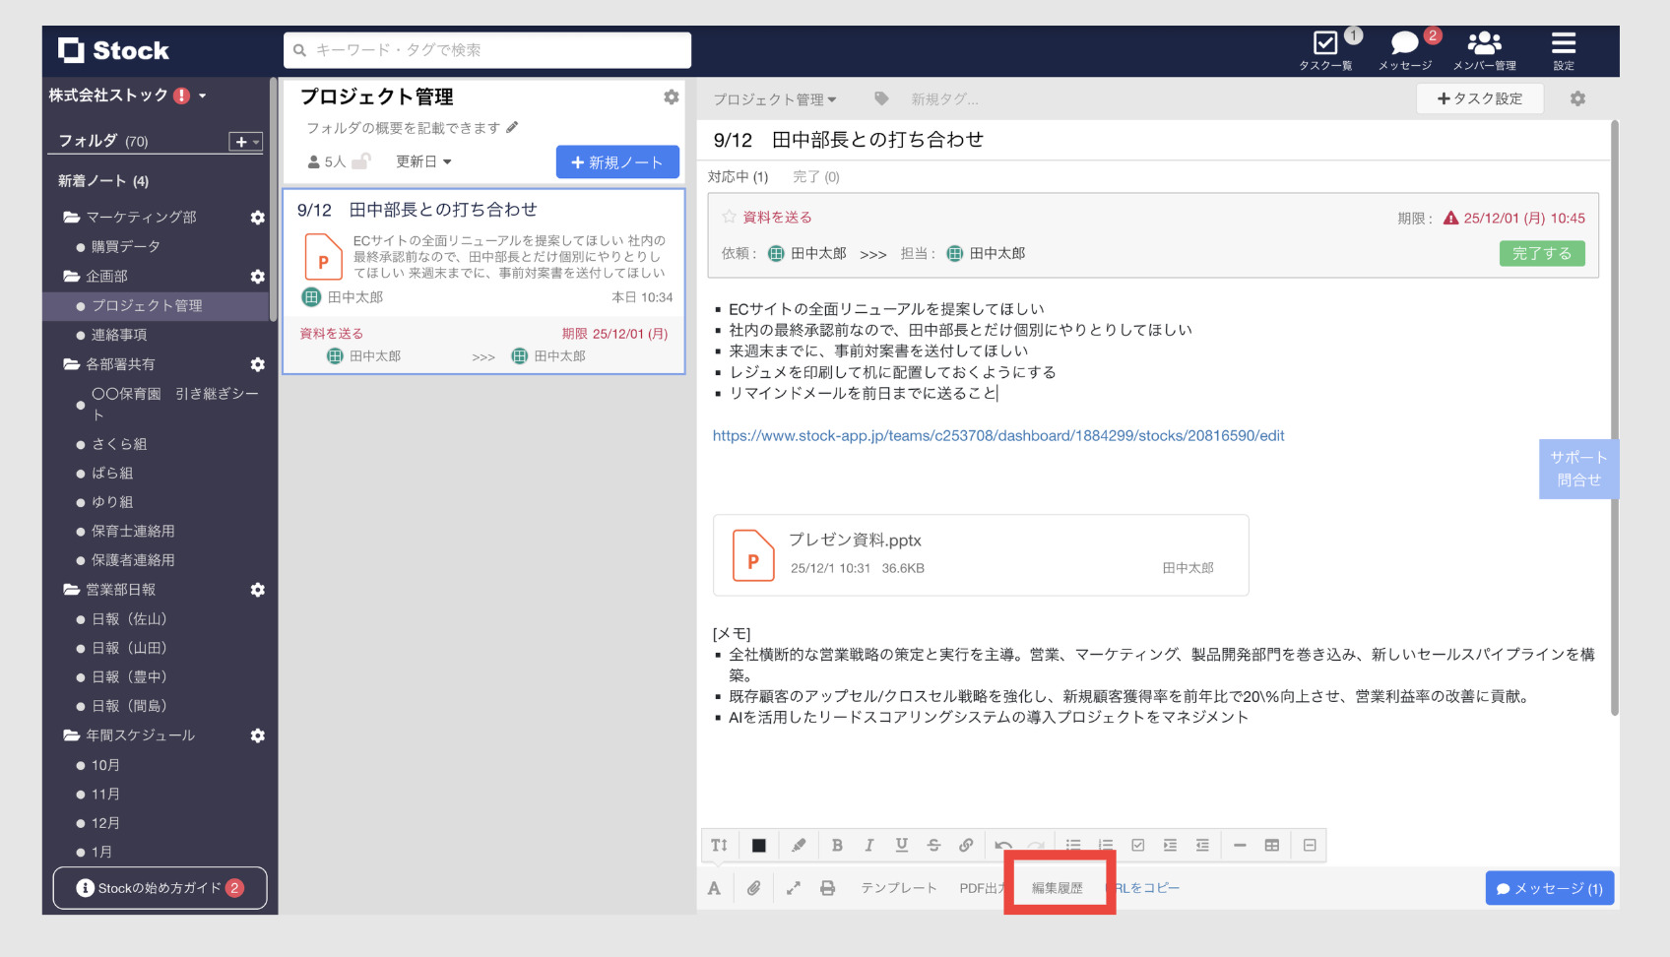Enable the checklist formatting toggle
This screenshot has height=957, width=1670.
click(1138, 845)
